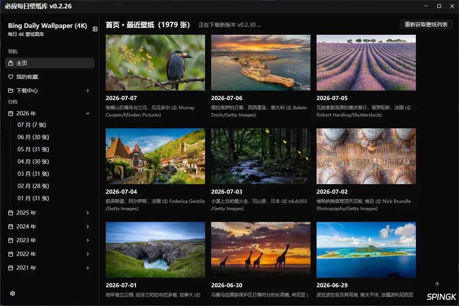Click the calendar icon next to 2023 年

pyautogui.click(x=11, y=240)
